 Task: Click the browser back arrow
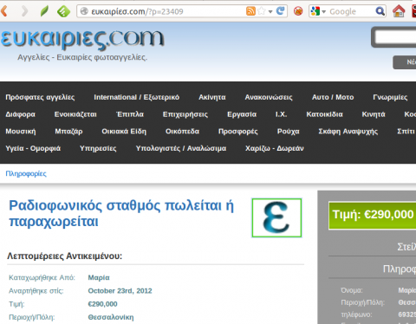tap(4, 11)
